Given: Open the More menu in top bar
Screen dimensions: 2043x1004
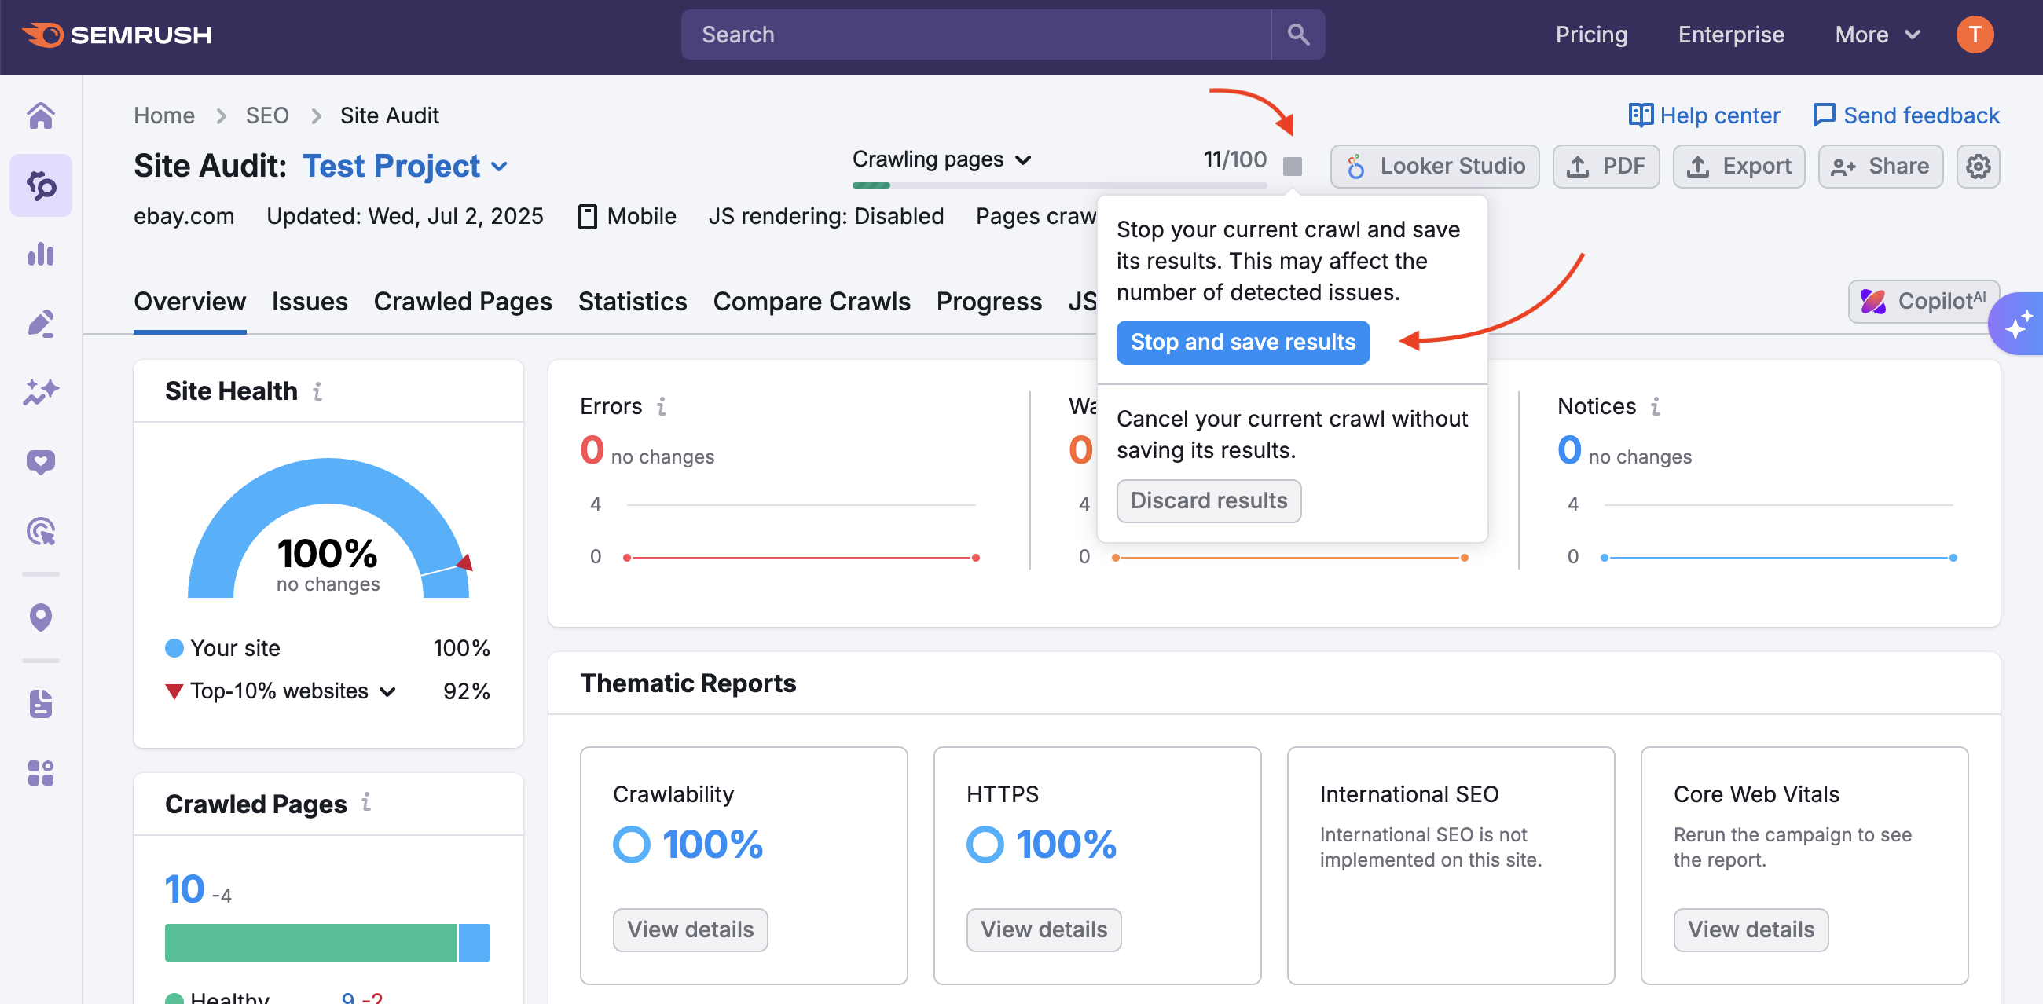Looking at the screenshot, I should point(1876,34).
